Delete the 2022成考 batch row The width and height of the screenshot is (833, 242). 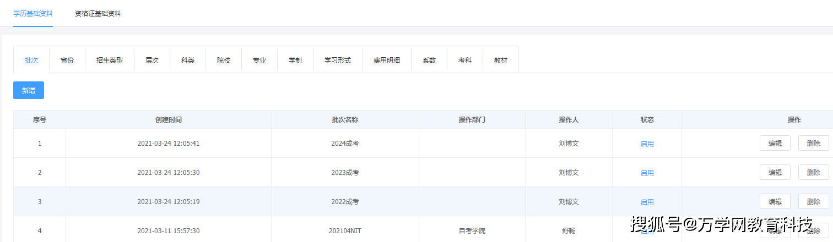point(813,201)
